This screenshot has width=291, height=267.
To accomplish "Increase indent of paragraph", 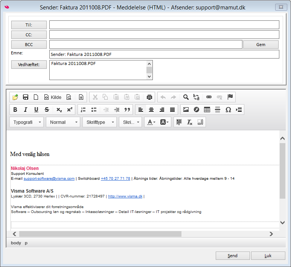I will pyautogui.click(x=117, y=110).
